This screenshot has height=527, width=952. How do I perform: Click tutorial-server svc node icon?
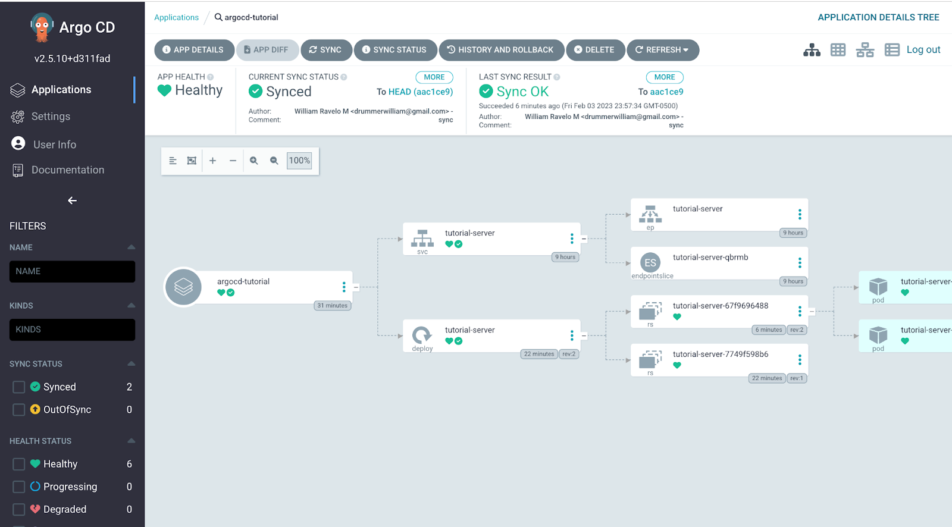422,239
